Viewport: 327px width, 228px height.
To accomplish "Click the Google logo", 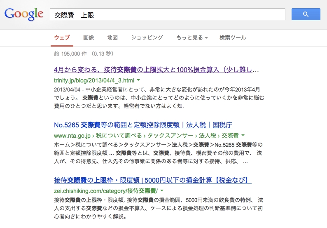I will coord(24,14).
